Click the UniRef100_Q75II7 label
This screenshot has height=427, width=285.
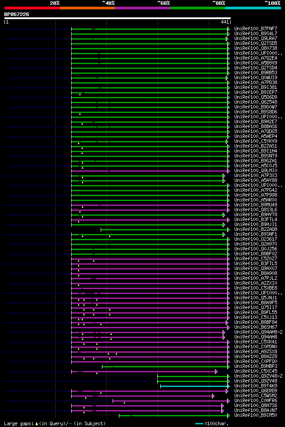point(256,308)
